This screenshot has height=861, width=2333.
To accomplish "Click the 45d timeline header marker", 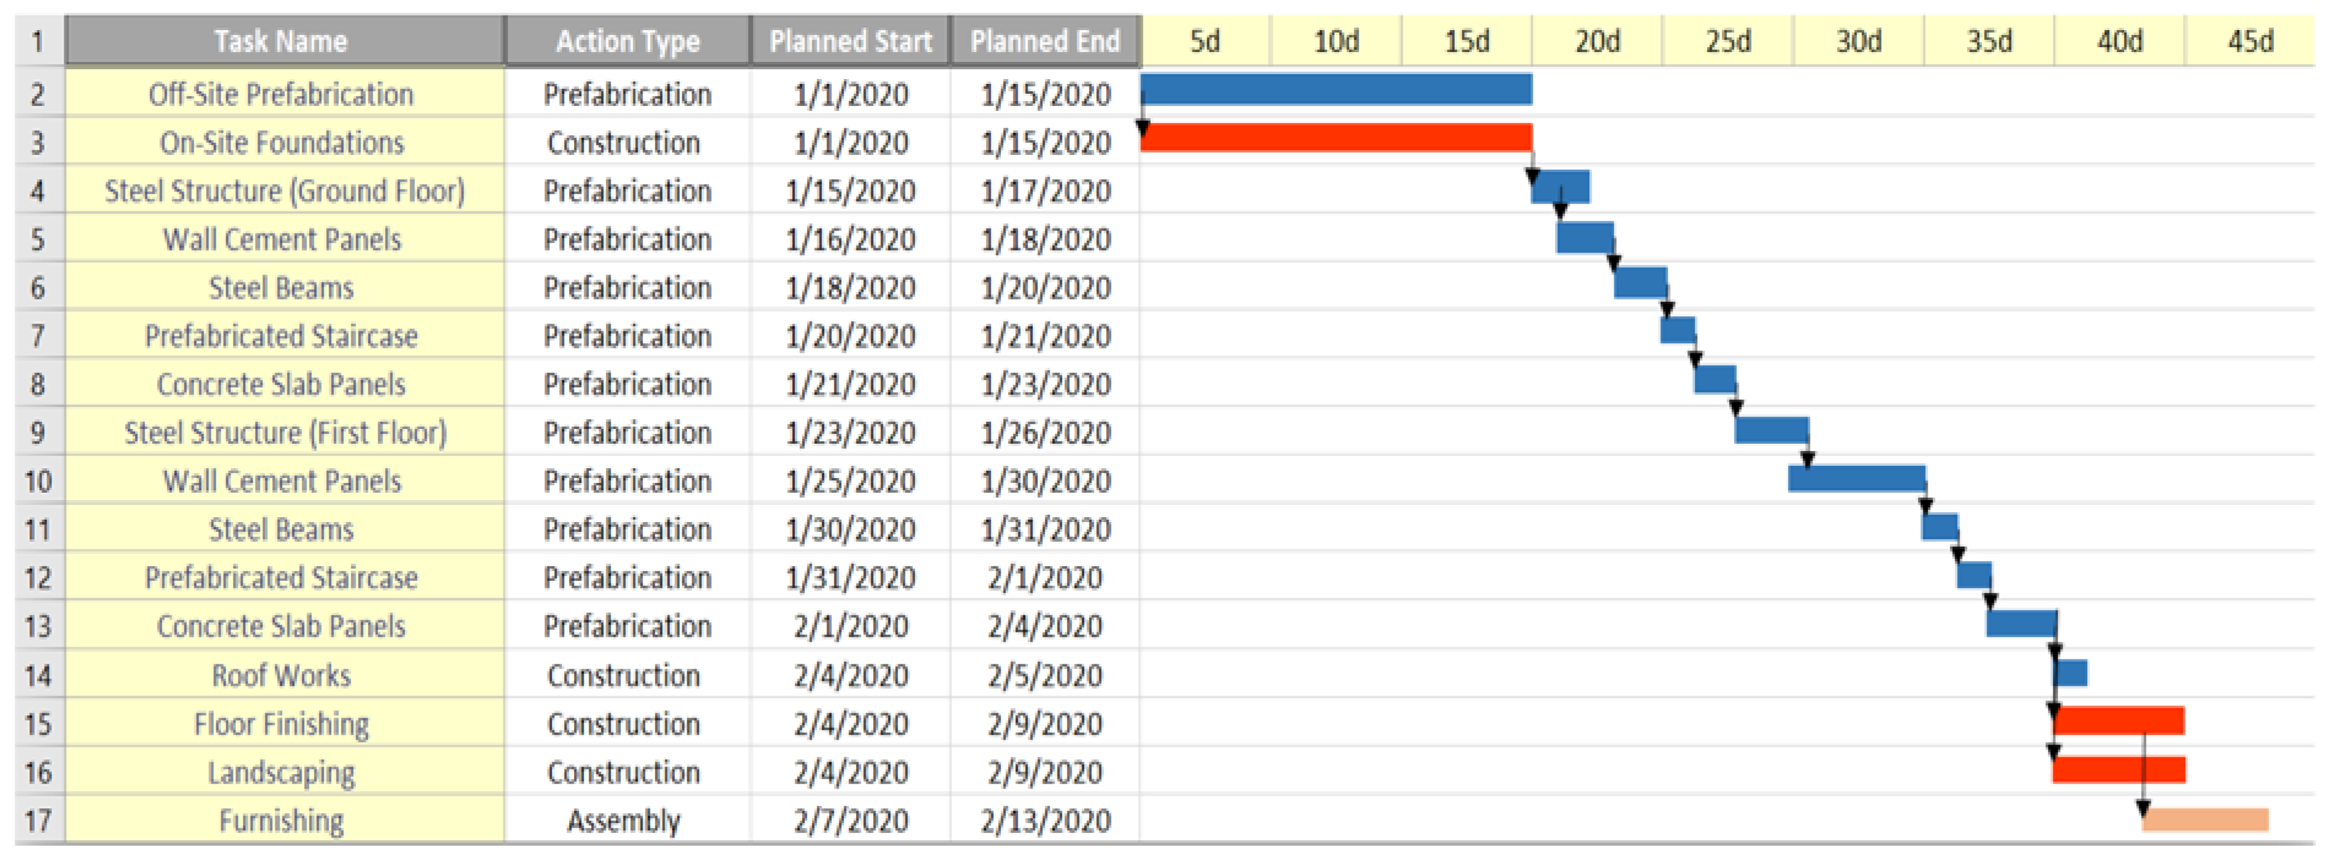I will [x=2250, y=42].
